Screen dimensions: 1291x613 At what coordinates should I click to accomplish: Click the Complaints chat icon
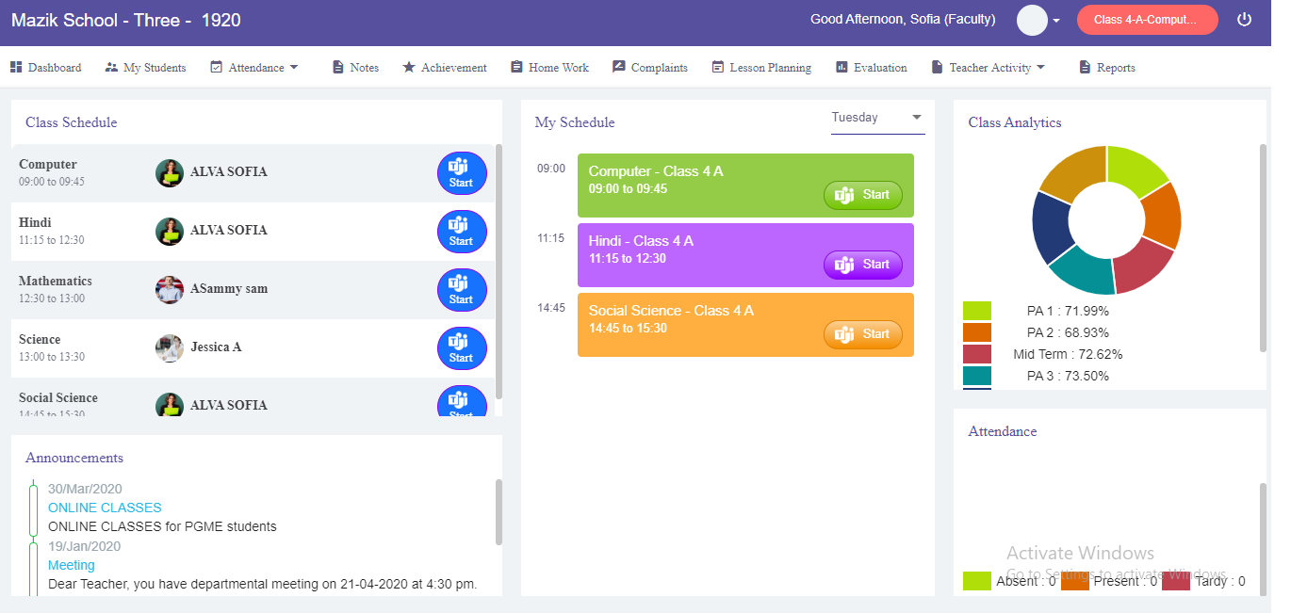pyautogui.click(x=618, y=67)
